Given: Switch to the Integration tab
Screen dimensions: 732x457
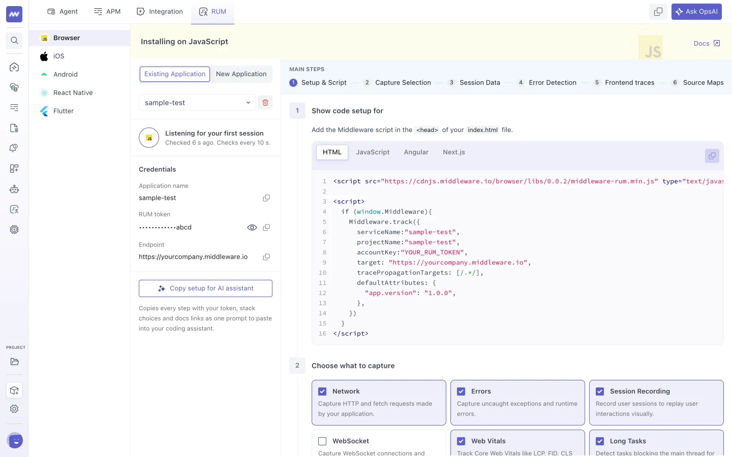Looking at the screenshot, I should point(160,11).
